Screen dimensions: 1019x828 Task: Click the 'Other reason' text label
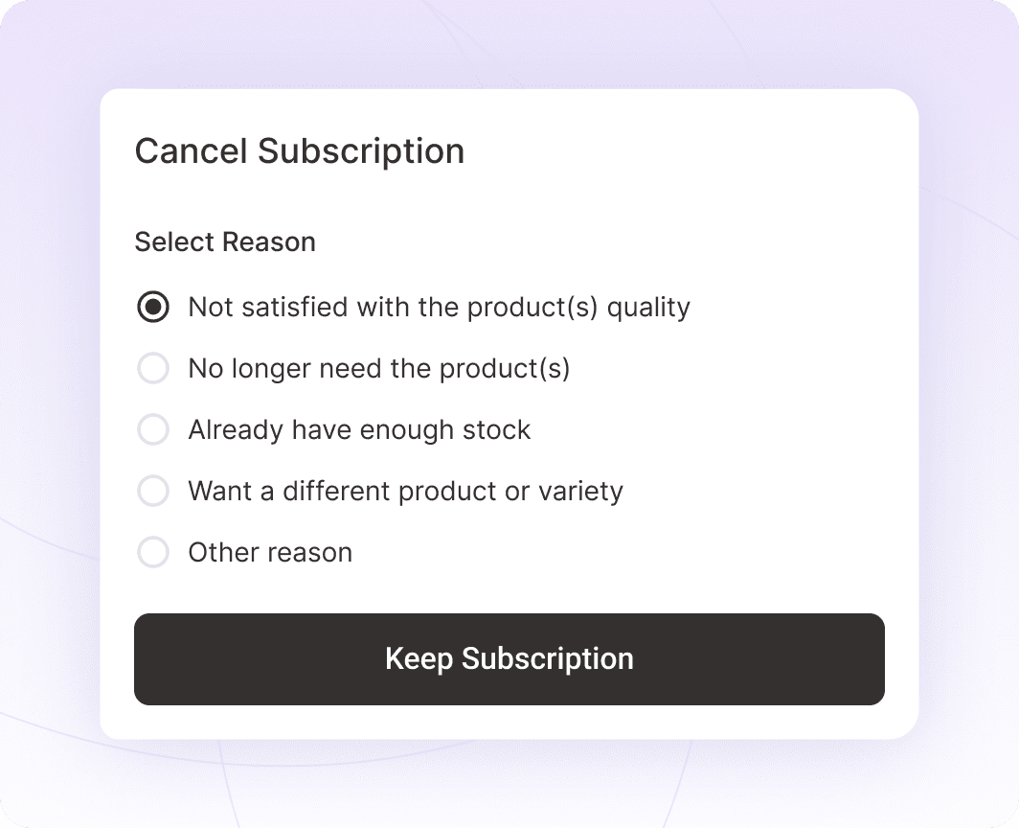coord(269,552)
